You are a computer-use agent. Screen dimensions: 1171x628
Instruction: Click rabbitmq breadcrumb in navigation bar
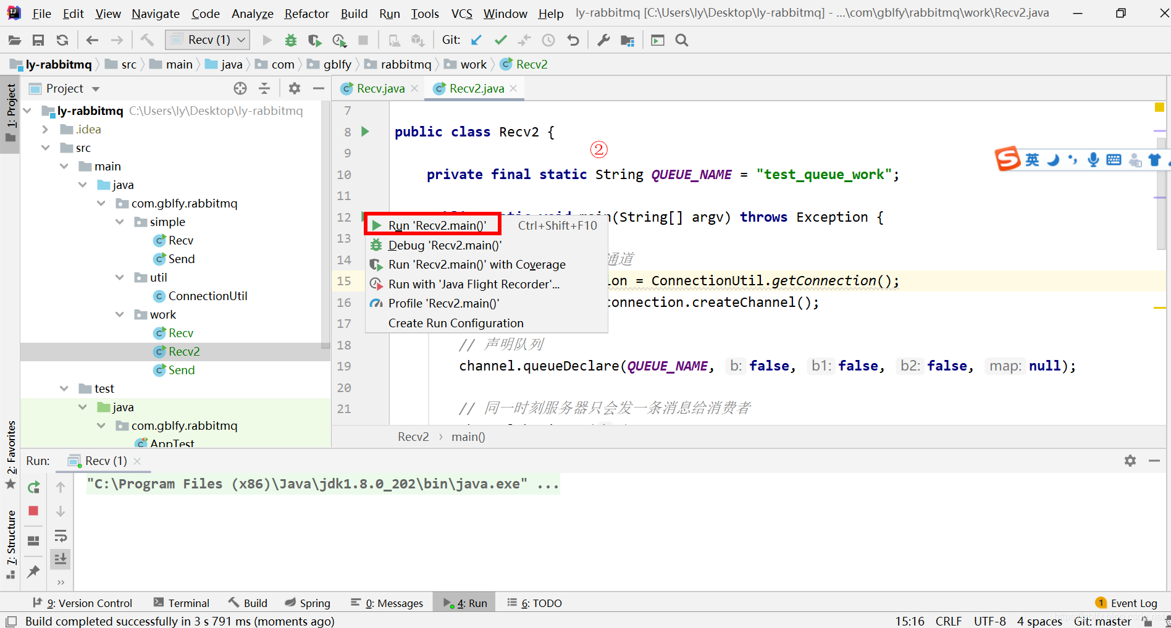pyautogui.click(x=398, y=64)
